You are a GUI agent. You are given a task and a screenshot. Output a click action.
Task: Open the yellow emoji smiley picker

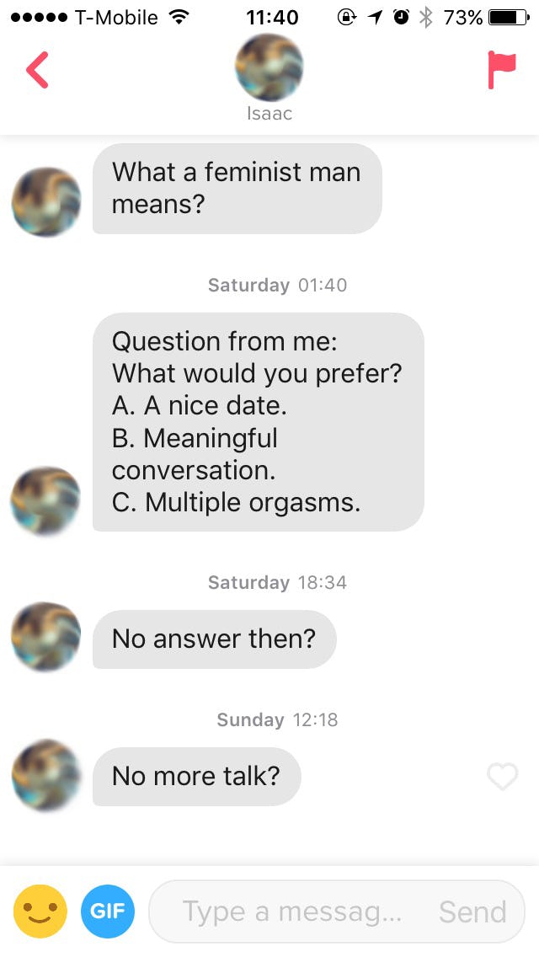coord(40,911)
